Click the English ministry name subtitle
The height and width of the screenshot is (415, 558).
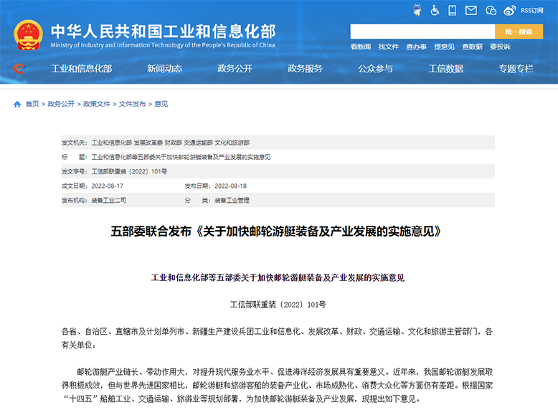[163, 45]
